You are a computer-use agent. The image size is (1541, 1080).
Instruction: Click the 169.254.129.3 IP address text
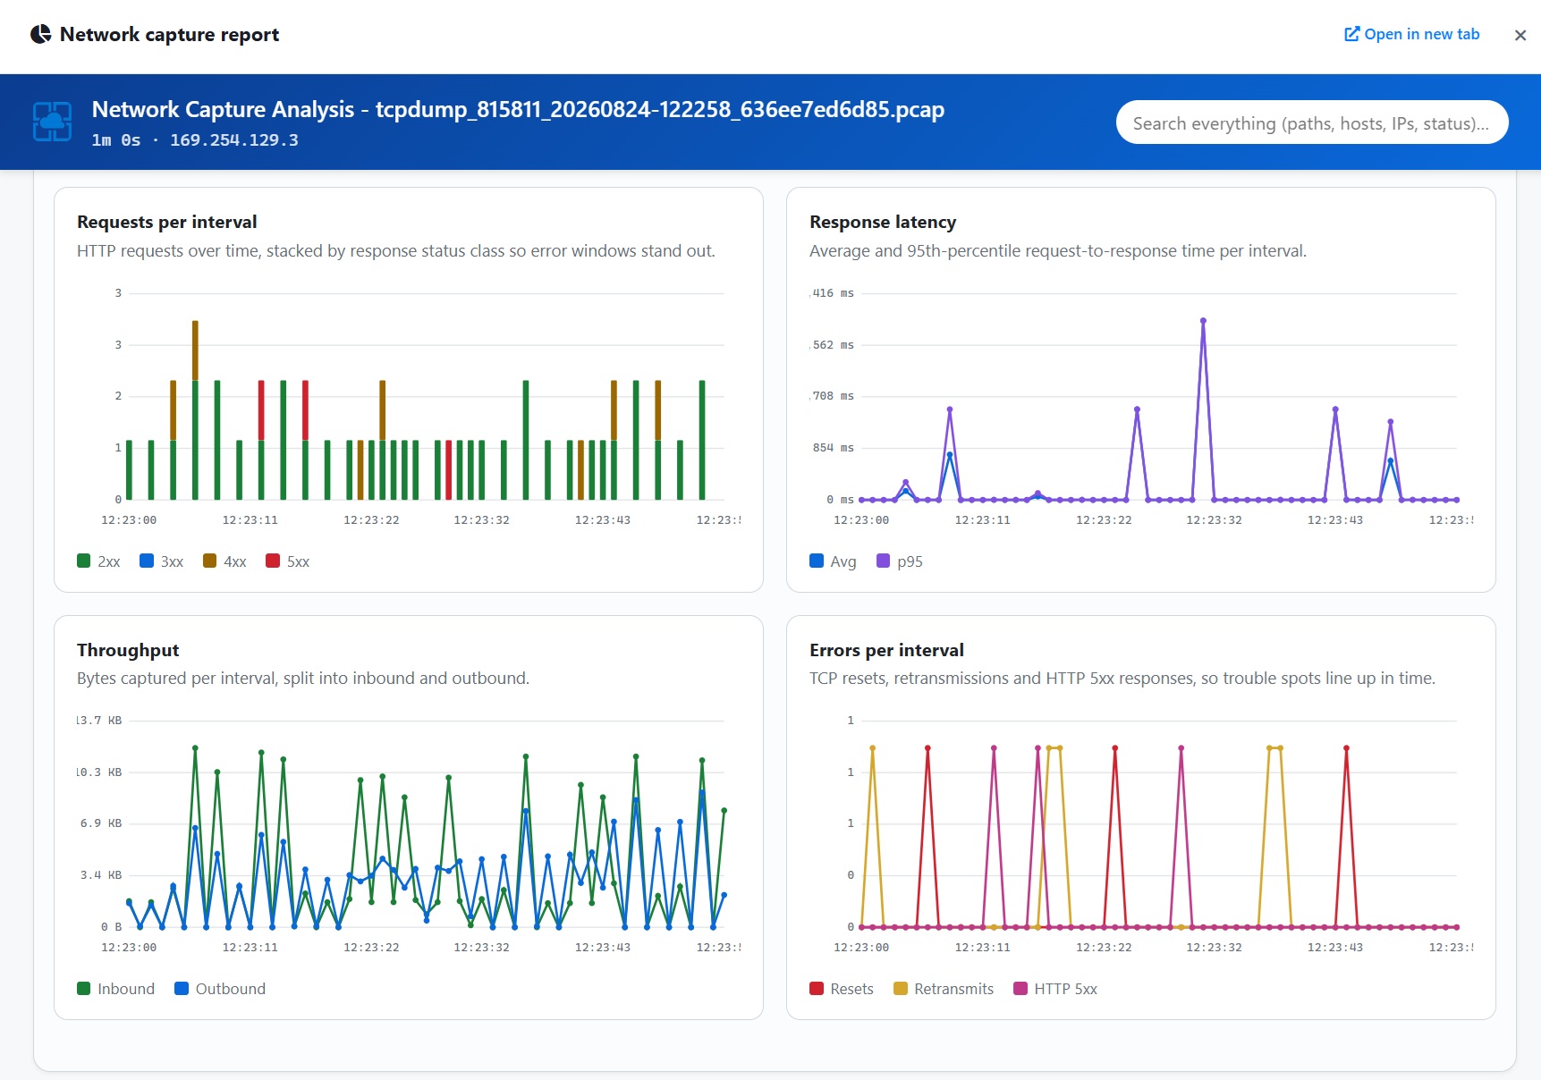[234, 140]
